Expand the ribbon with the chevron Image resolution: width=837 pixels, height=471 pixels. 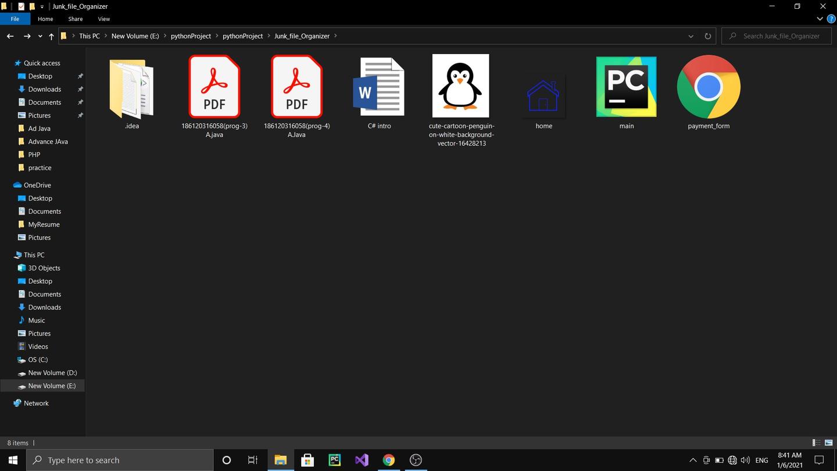(820, 19)
